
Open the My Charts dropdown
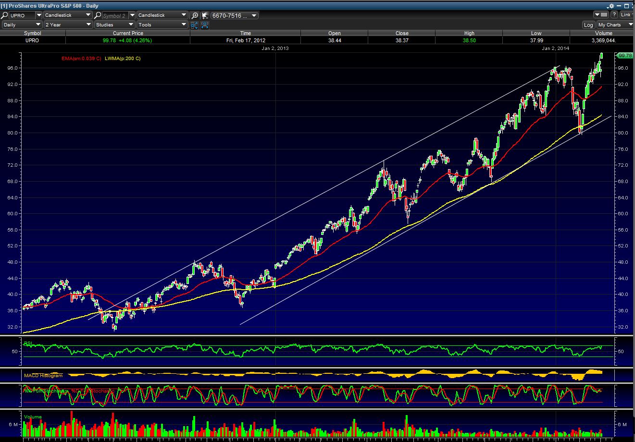click(614, 25)
